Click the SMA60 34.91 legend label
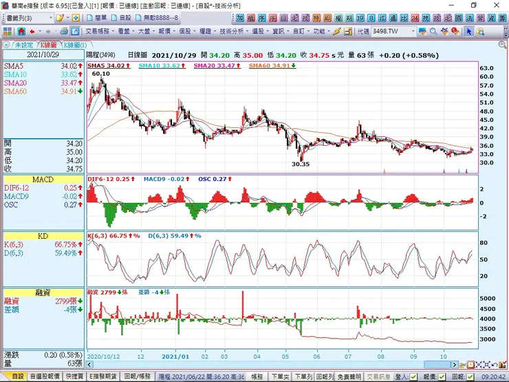 [x=272, y=65]
